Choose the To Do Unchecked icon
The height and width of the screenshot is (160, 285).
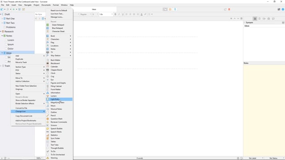click(x=59, y=155)
